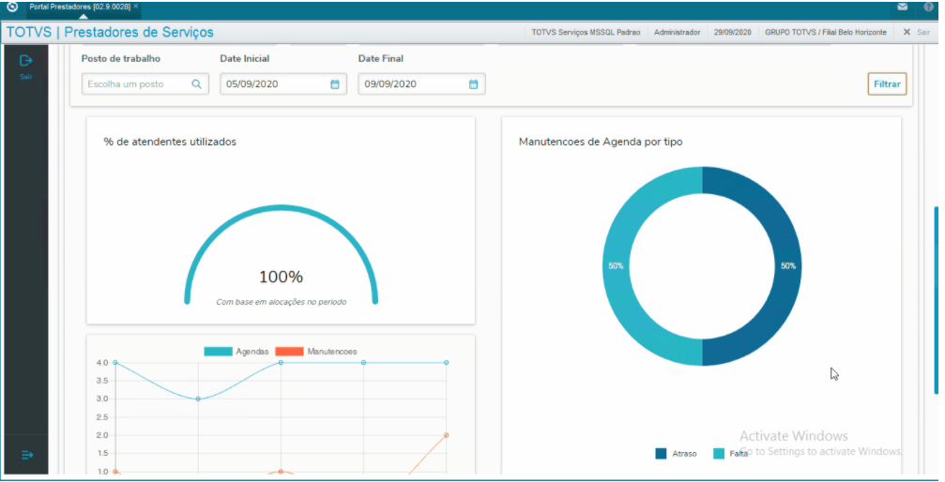This screenshot has height=482, width=945.
Task: Toggle the Agendas legend swatch
Action: tap(218, 352)
